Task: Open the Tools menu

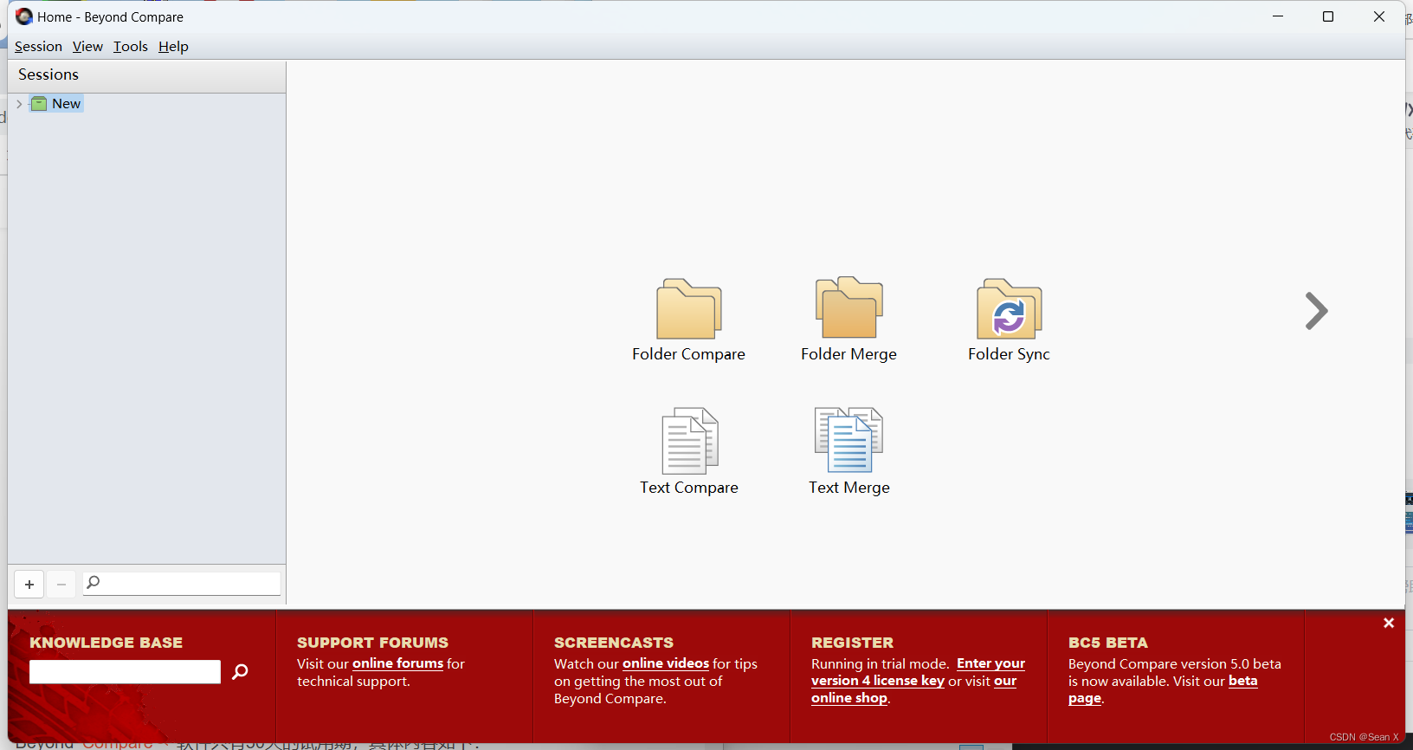Action: pyautogui.click(x=131, y=47)
